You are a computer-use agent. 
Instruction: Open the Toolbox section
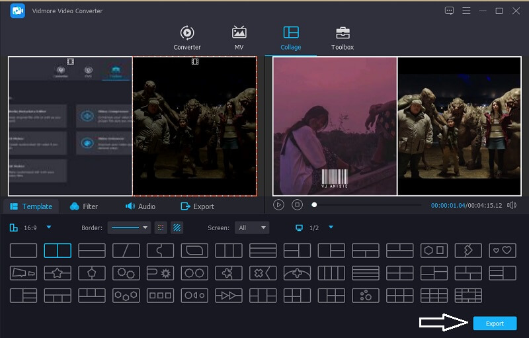coord(343,38)
